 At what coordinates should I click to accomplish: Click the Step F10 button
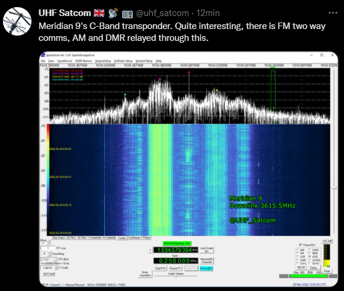[160, 268]
